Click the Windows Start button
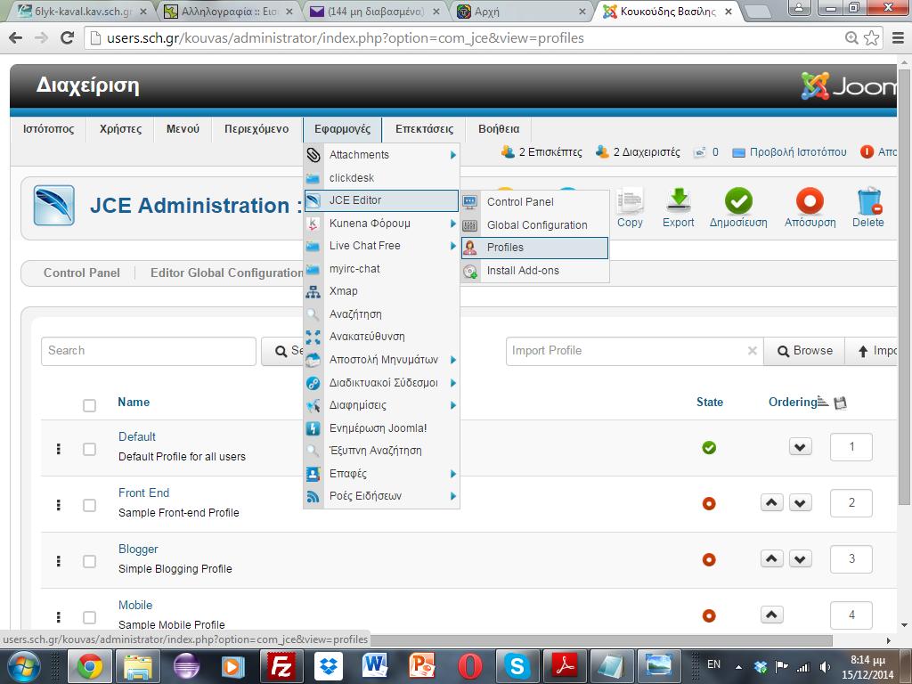 24,666
